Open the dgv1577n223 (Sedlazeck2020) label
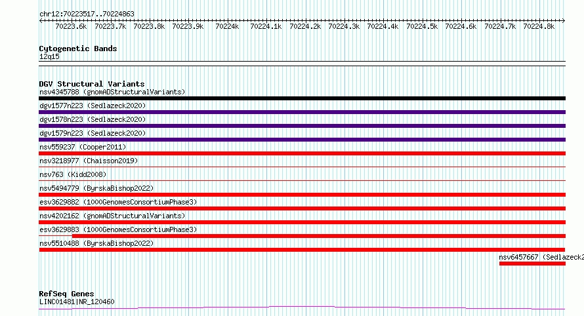This screenshot has height=316, width=584. (x=93, y=106)
